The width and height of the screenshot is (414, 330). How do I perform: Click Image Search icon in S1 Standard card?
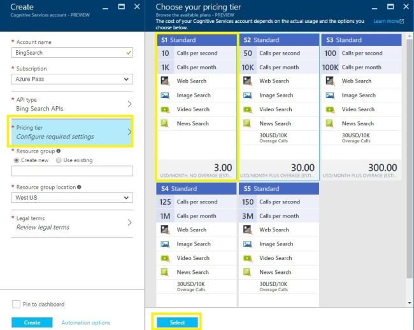tap(165, 95)
